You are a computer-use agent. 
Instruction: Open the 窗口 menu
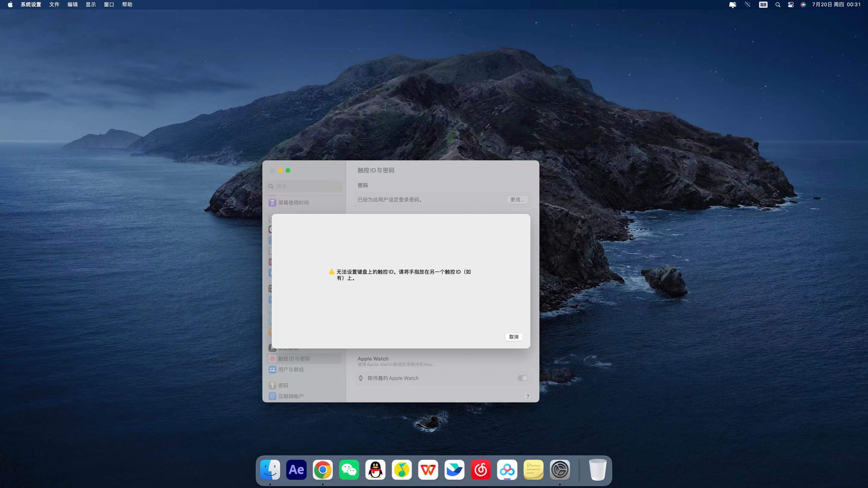(x=109, y=5)
